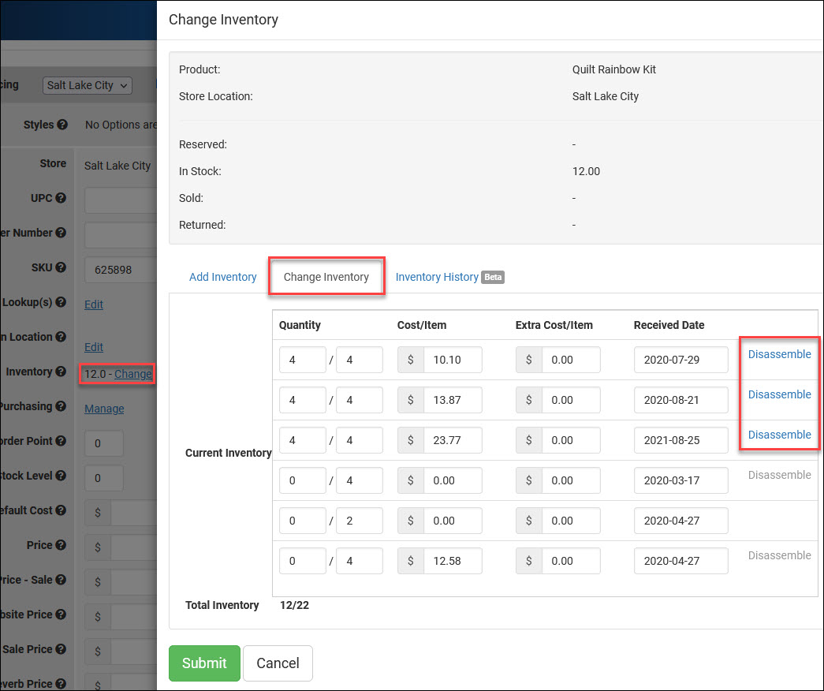This screenshot has height=691, width=824.
Task: Click the help icon next to Styles
Action: pos(62,125)
